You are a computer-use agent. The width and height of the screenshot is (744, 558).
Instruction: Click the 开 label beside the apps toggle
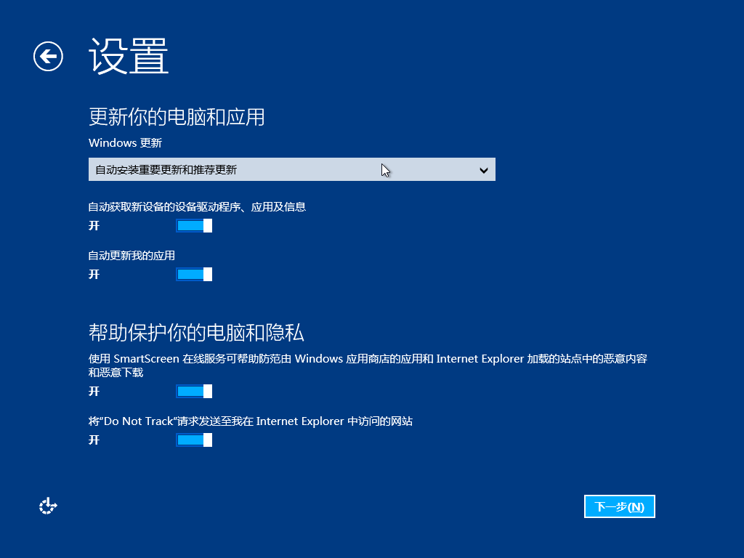coord(94,274)
